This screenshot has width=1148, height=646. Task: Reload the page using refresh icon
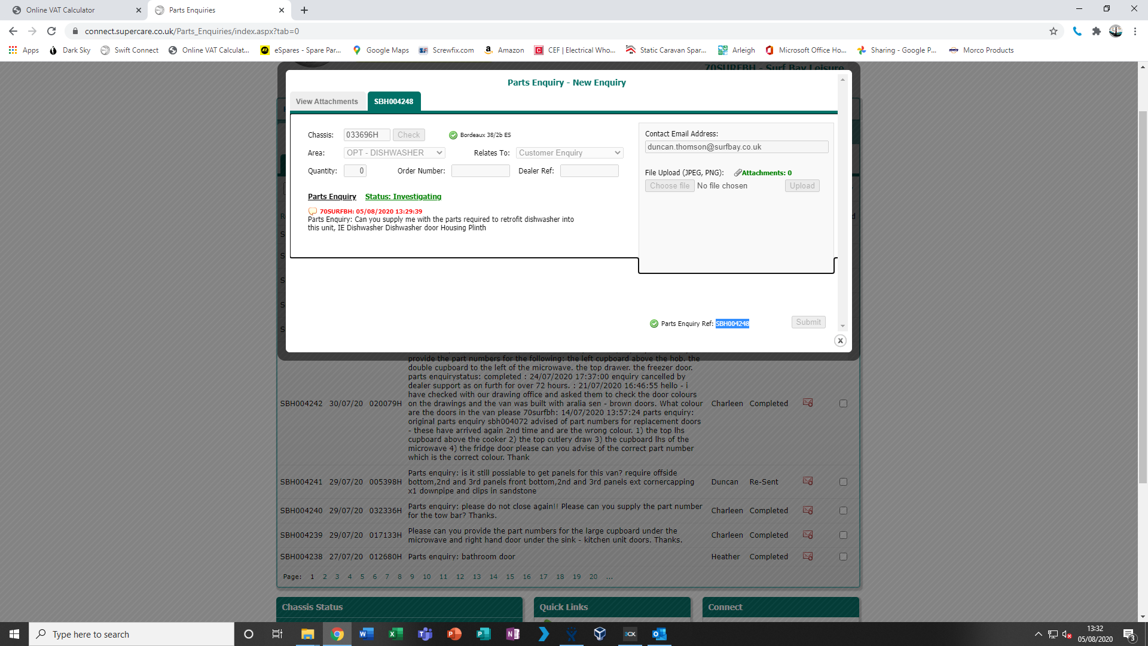pos(51,31)
